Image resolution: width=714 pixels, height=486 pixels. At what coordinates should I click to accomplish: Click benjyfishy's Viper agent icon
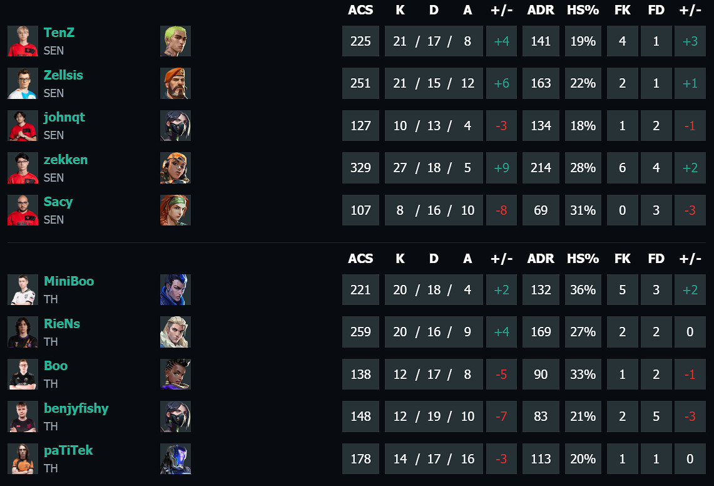coord(175,416)
